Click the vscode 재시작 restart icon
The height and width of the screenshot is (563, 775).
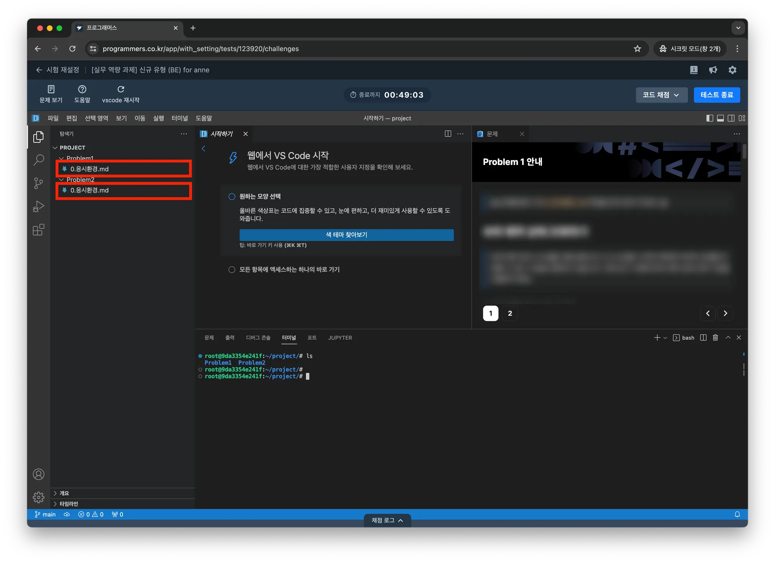[121, 89]
